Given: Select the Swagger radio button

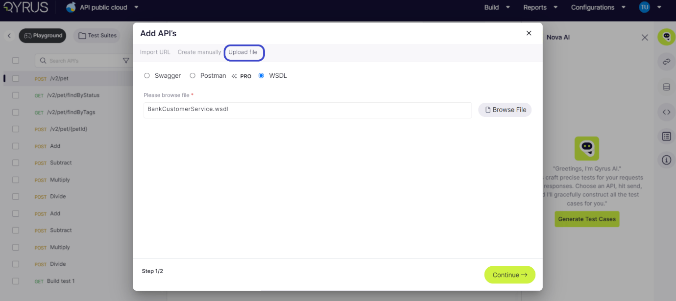Looking at the screenshot, I should coord(147,76).
